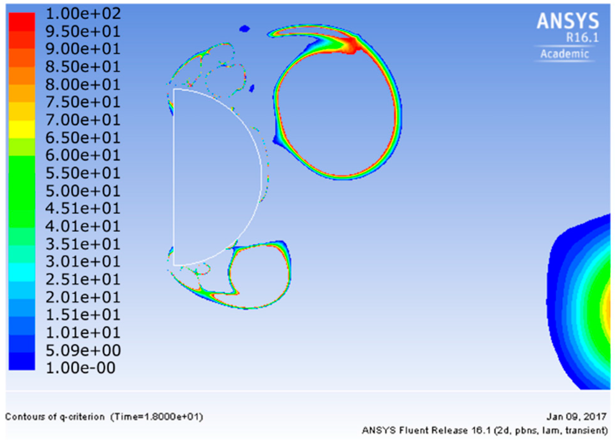The width and height of the screenshot is (615, 446).
Task: Pick the cyan 2.51e+01 legend color band
Action: [x=22, y=272]
